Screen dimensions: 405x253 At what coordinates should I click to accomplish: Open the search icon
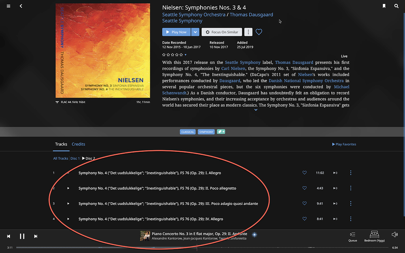click(396, 6)
